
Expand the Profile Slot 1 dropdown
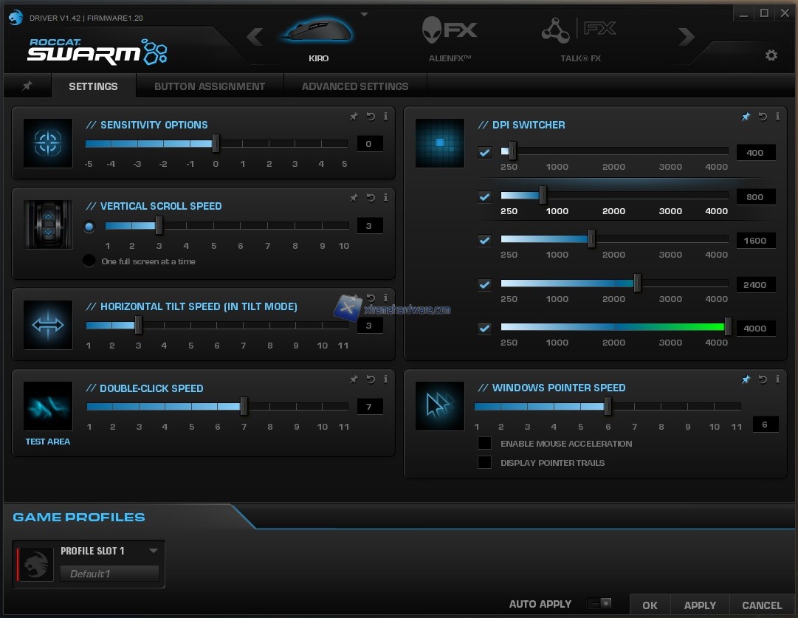point(154,551)
